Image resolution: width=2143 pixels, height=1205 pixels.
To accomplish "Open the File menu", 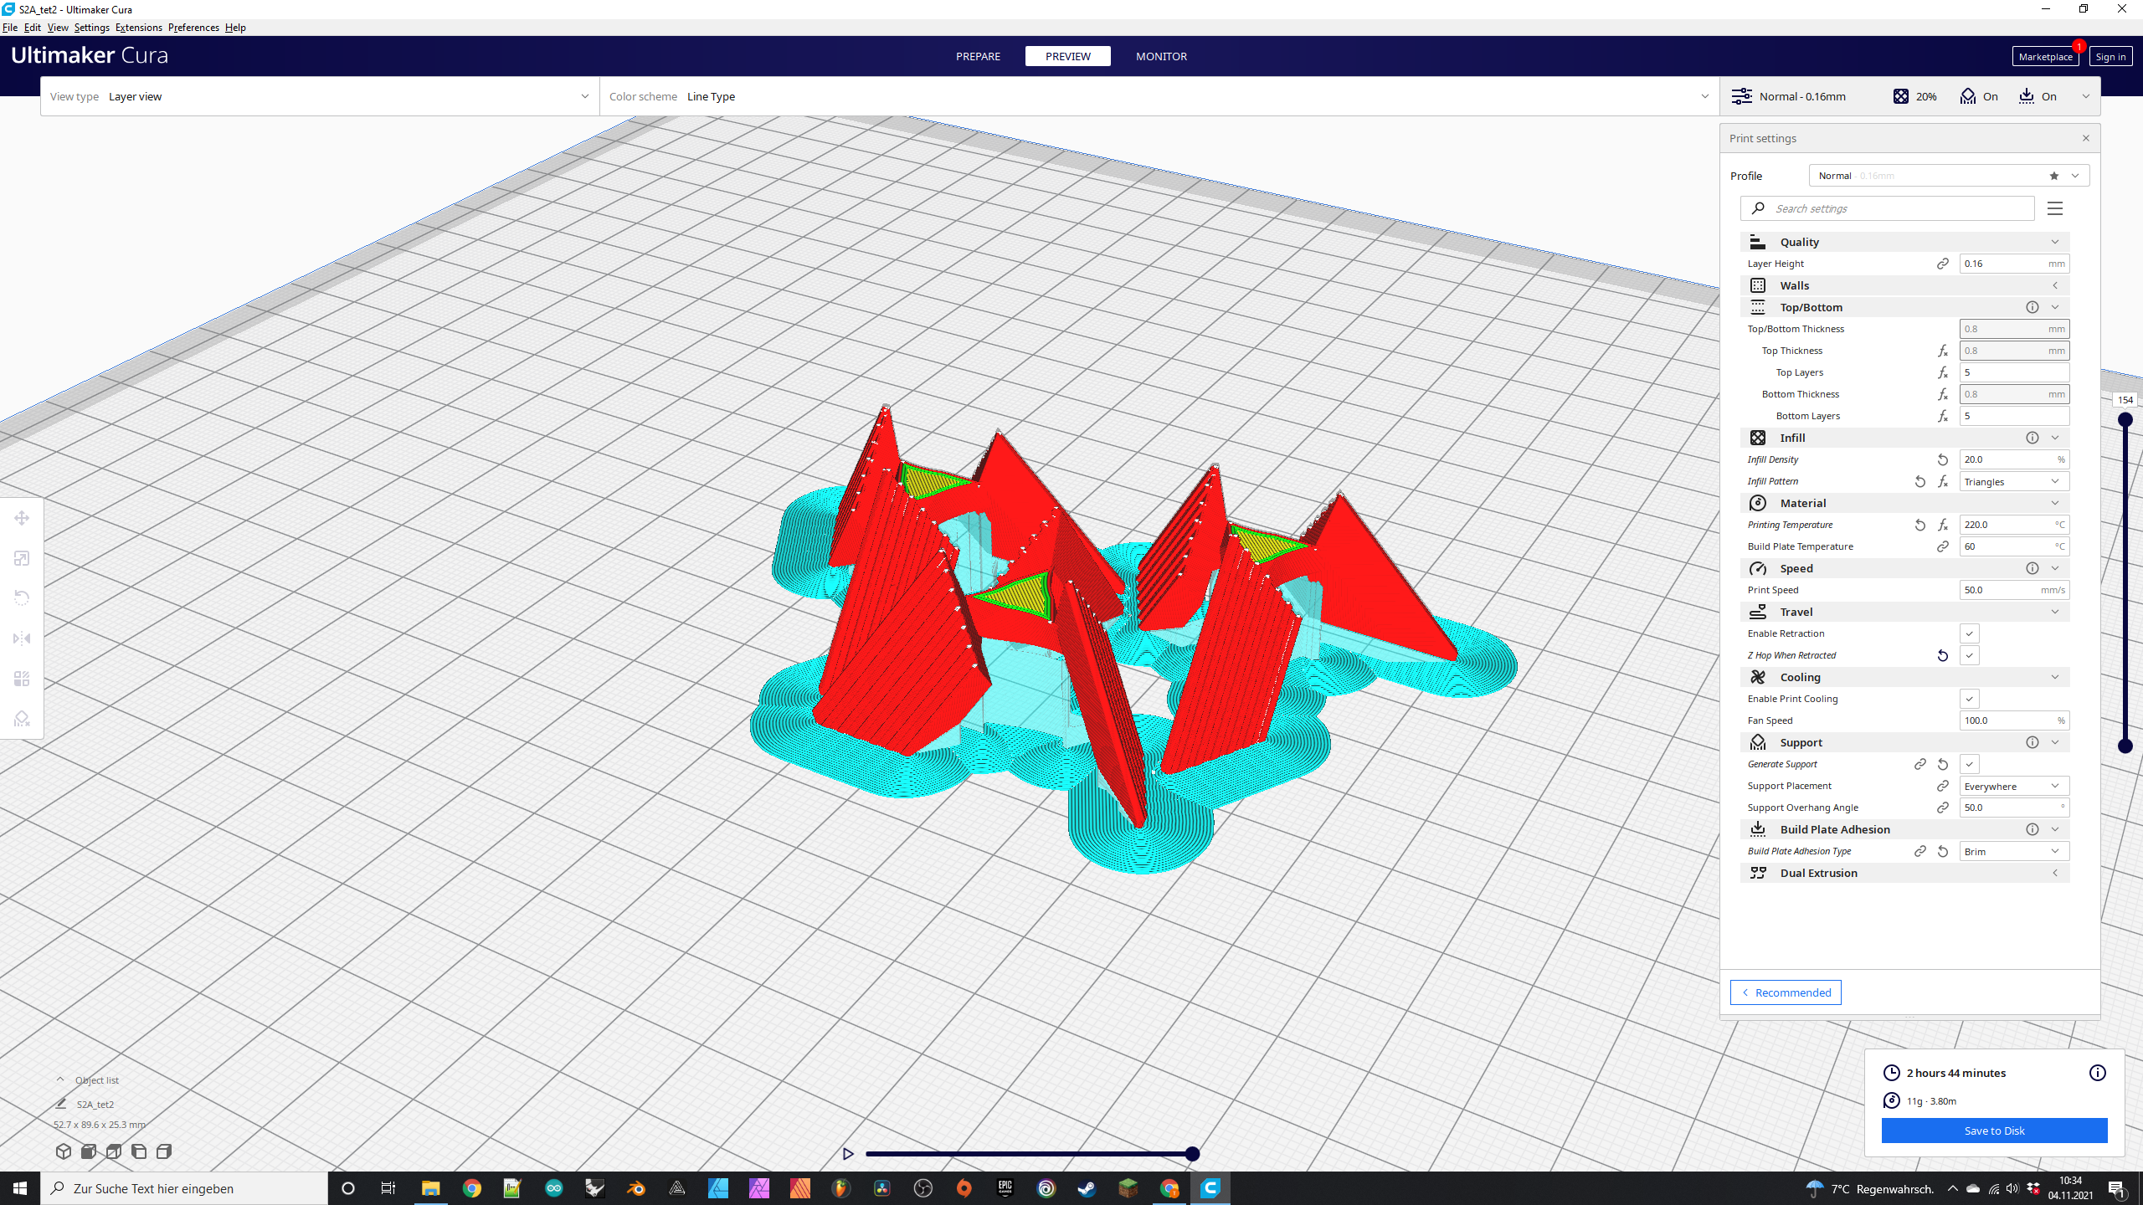I will pos(10,28).
